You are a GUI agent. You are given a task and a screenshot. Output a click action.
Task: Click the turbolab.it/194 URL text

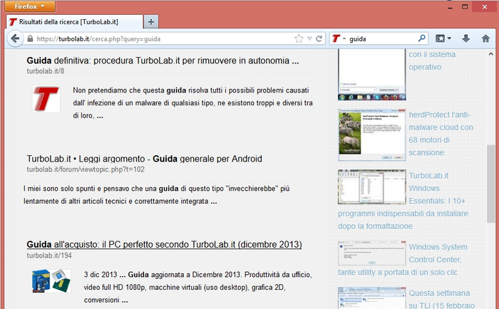49,256
